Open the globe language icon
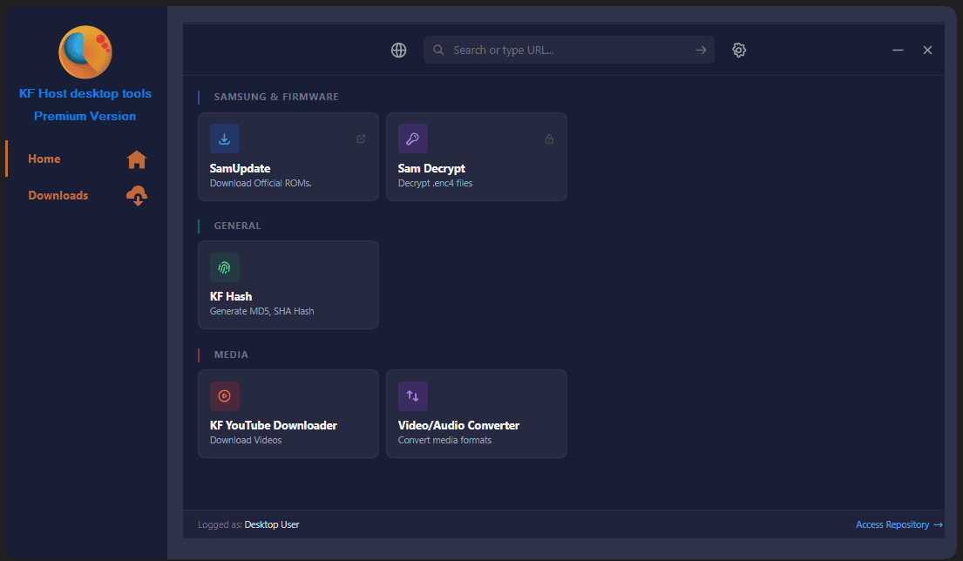The image size is (963, 561). 398,50
